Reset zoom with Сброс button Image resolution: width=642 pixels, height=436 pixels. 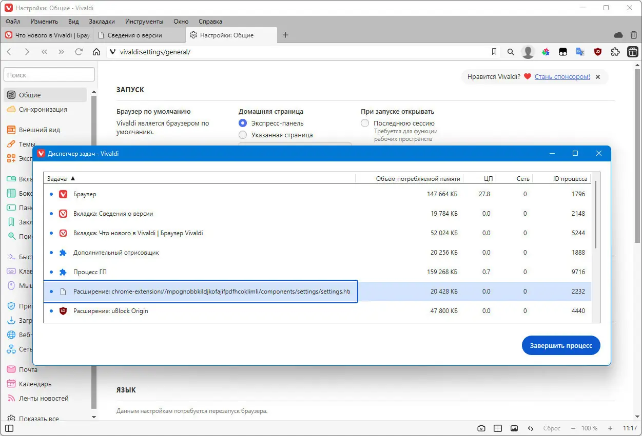point(552,428)
